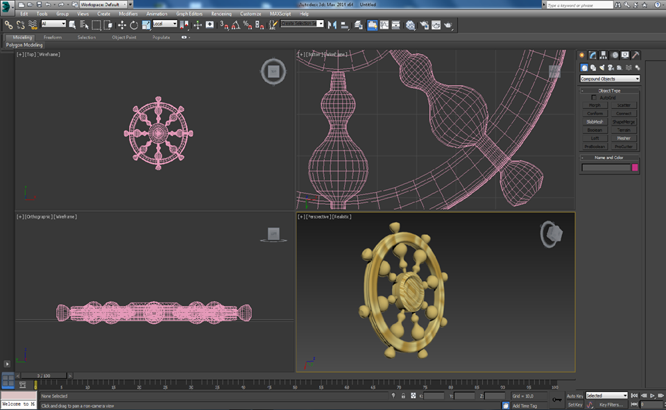Select the Cameras category icon
Viewport: 666px width, 410px height.
610,67
